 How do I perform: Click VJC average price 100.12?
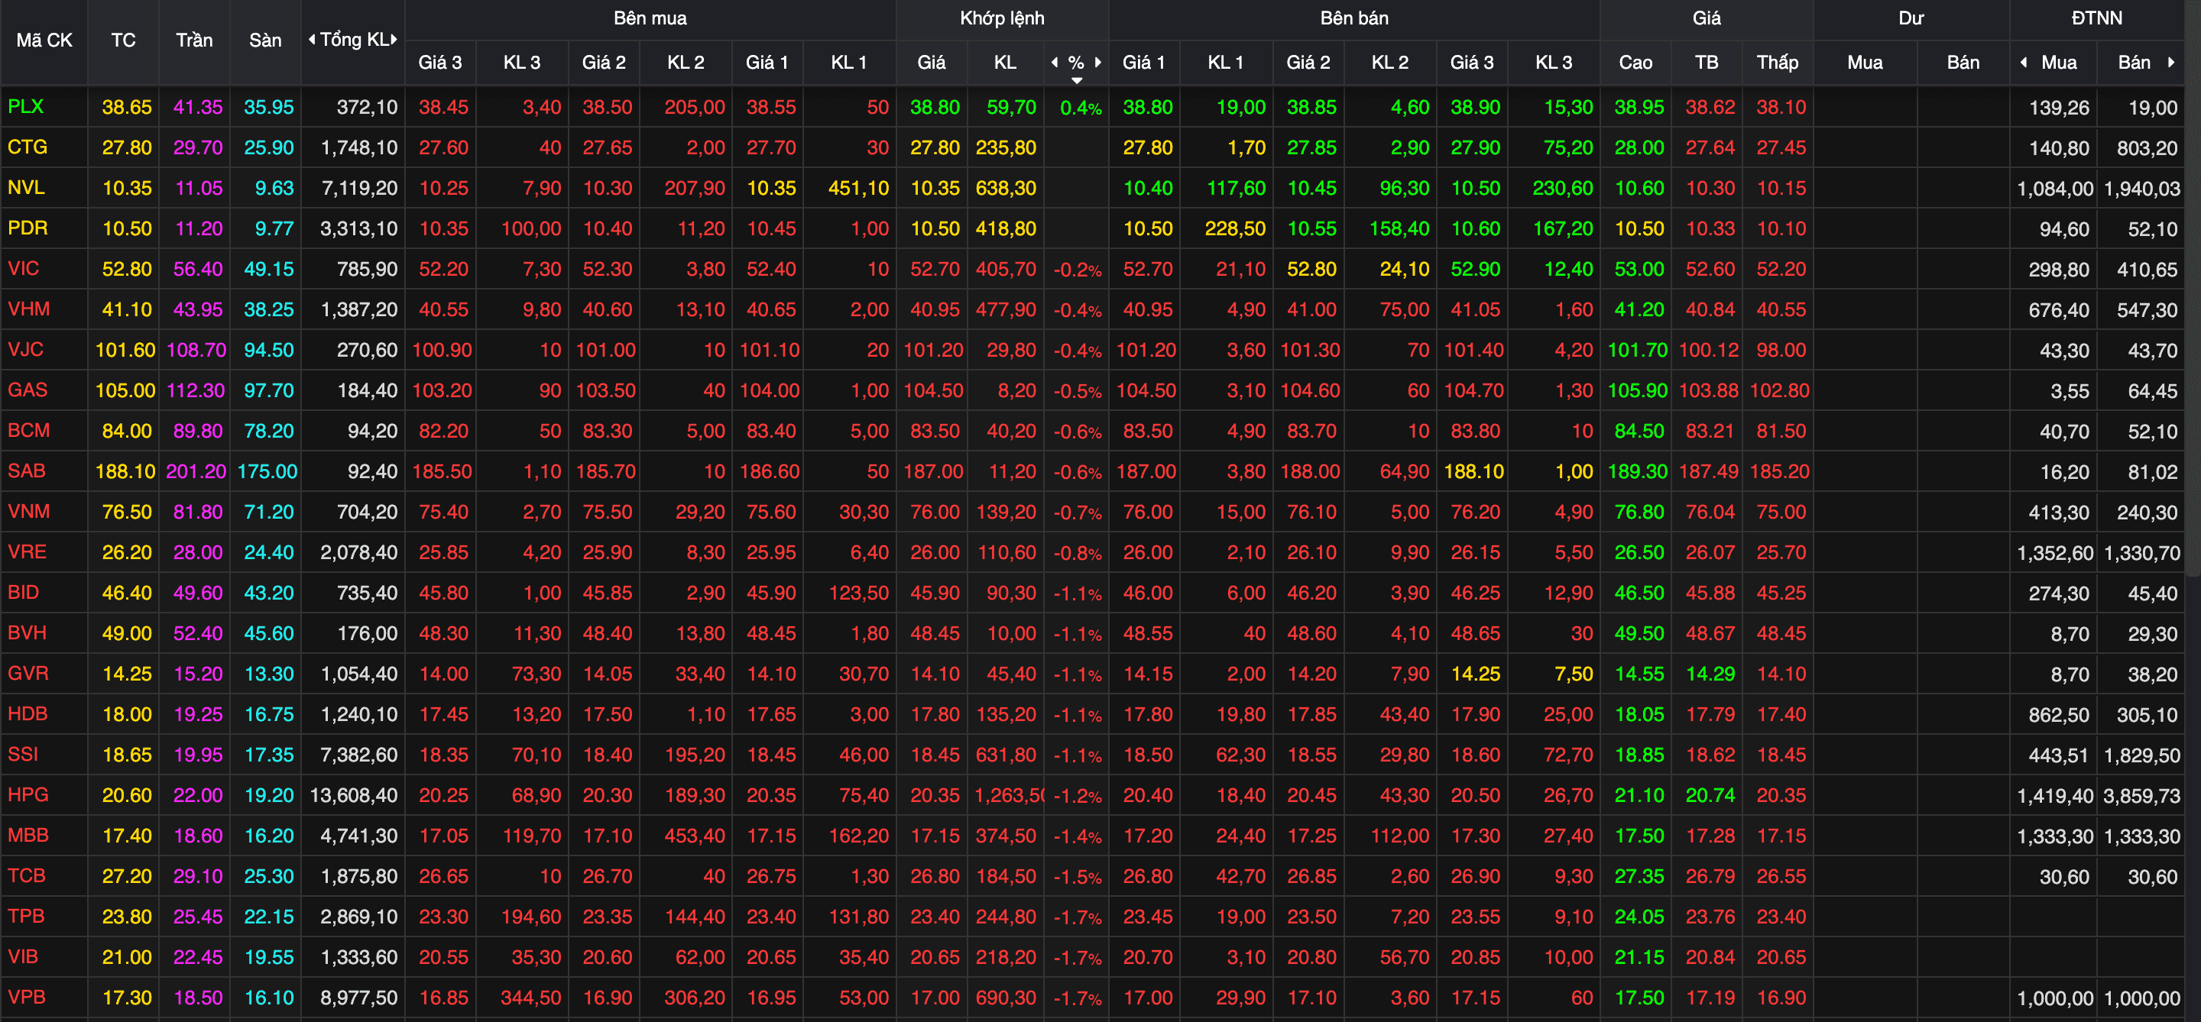(x=1708, y=350)
